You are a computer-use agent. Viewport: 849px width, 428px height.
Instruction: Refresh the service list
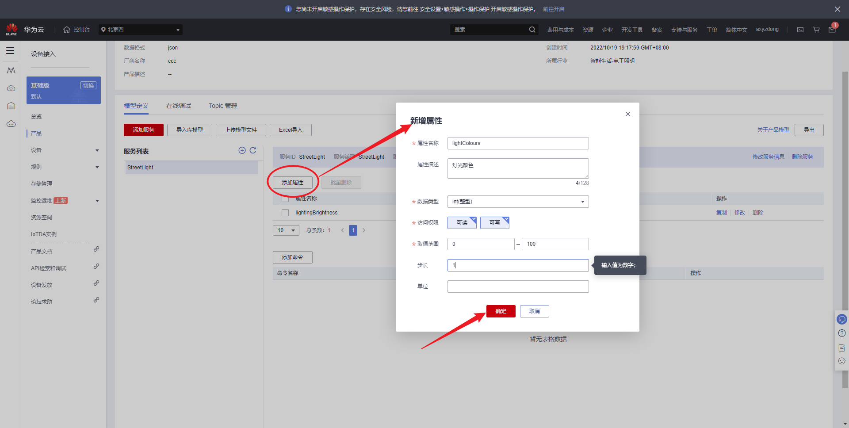pyautogui.click(x=253, y=150)
